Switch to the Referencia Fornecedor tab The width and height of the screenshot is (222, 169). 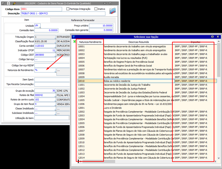click(x=83, y=20)
